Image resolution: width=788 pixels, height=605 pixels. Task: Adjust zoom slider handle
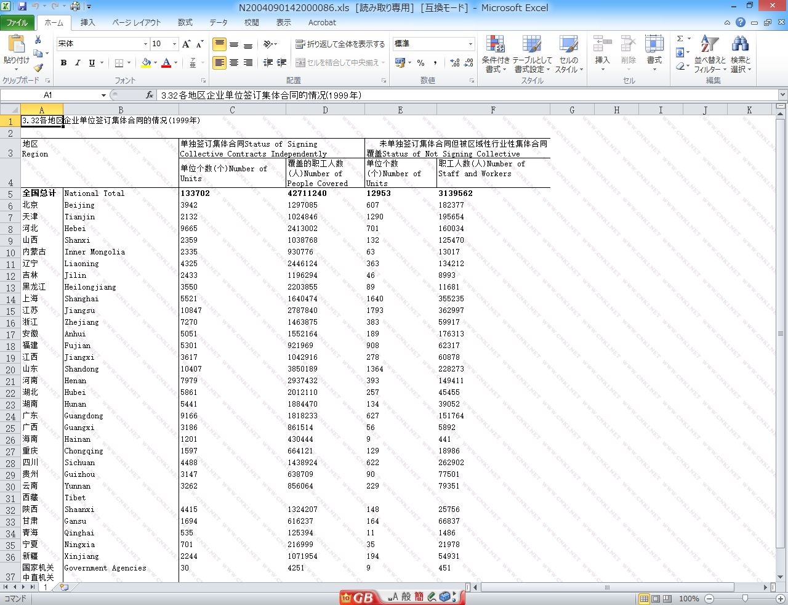[x=745, y=598]
